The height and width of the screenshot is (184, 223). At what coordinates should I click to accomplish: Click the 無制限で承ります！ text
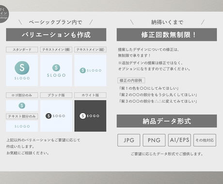point(134,56)
